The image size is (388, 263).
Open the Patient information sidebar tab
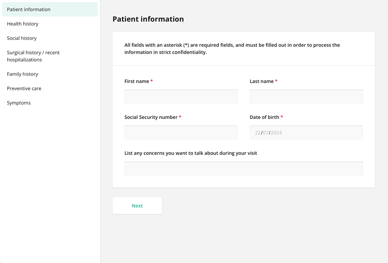[x=29, y=9]
